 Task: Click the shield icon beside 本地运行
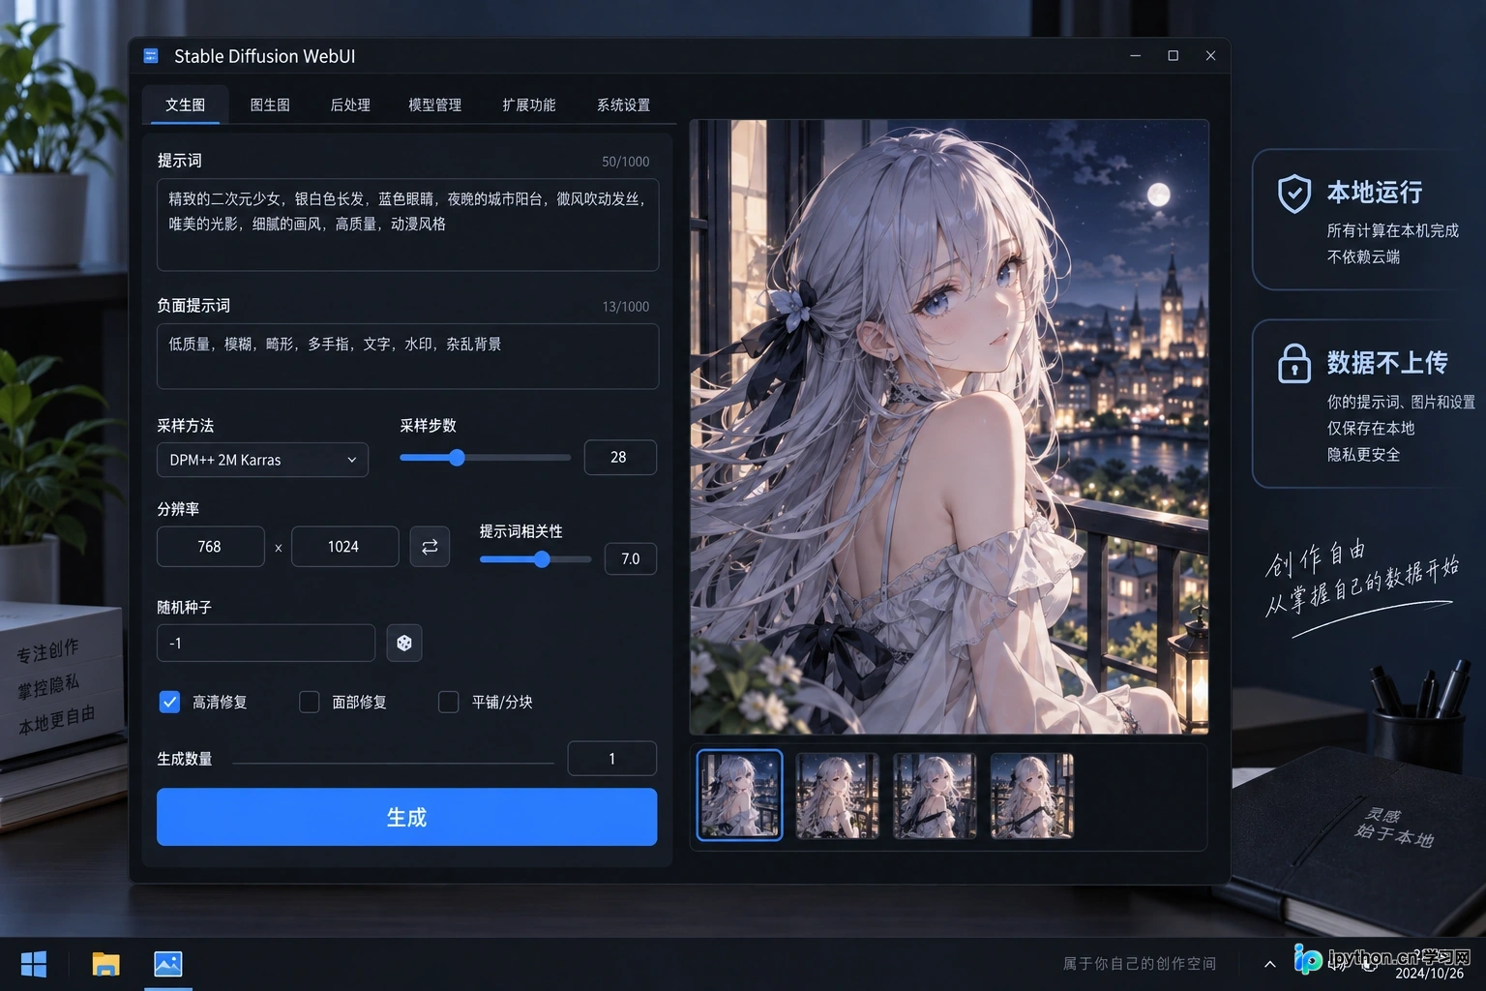[1294, 194]
